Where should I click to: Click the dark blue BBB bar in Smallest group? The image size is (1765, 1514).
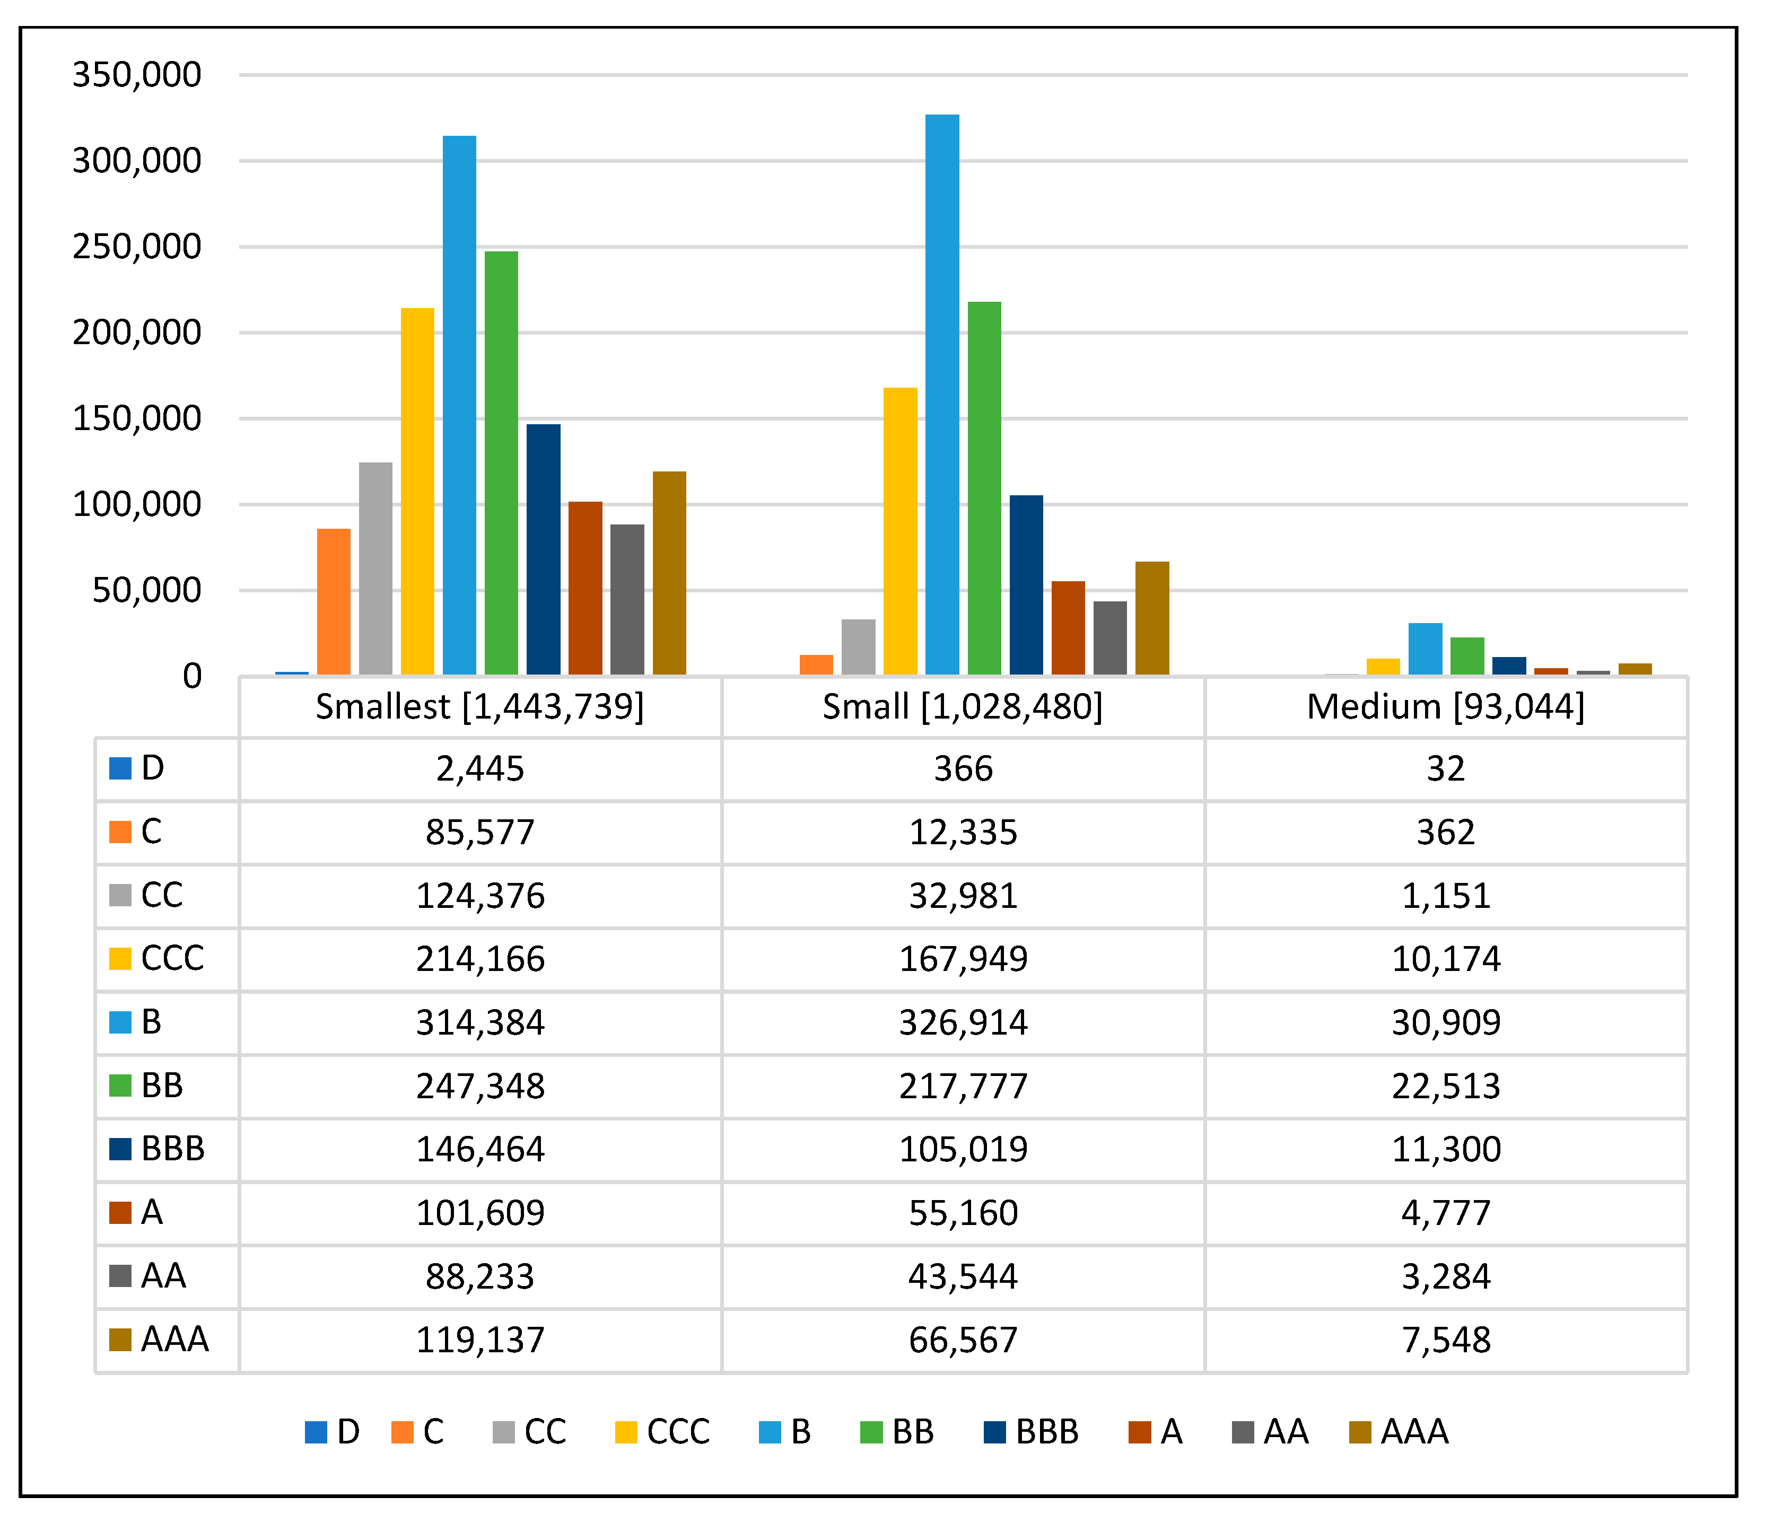tap(544, 549)
